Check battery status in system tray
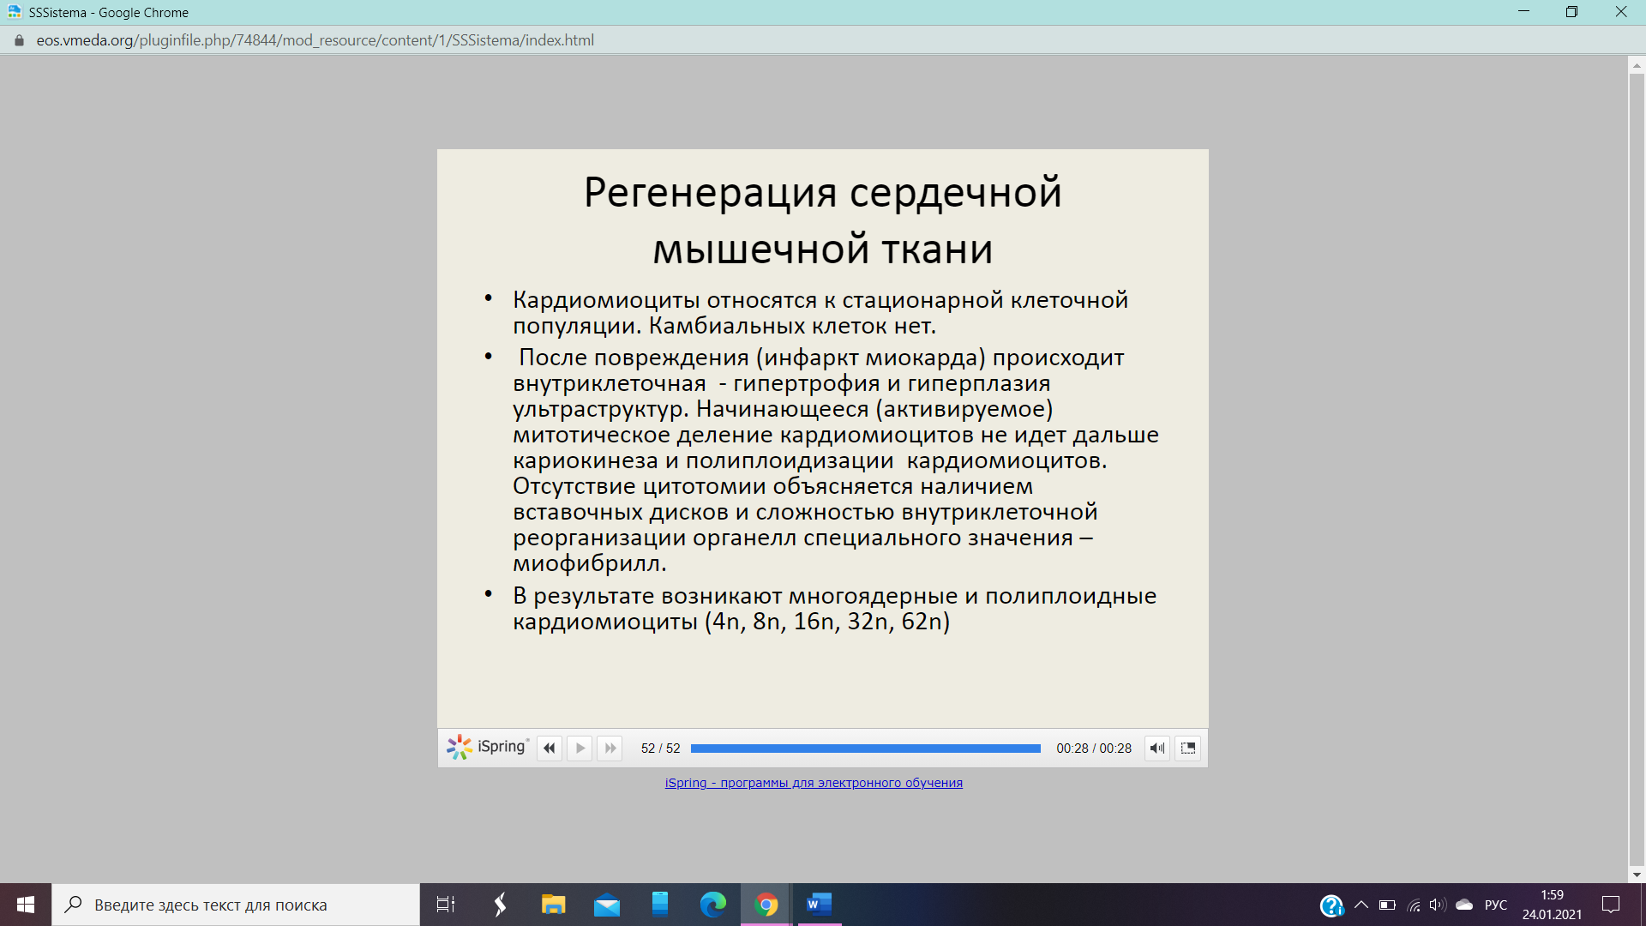Viewport: 1646px width, 926px height. tap(1387, 905)
